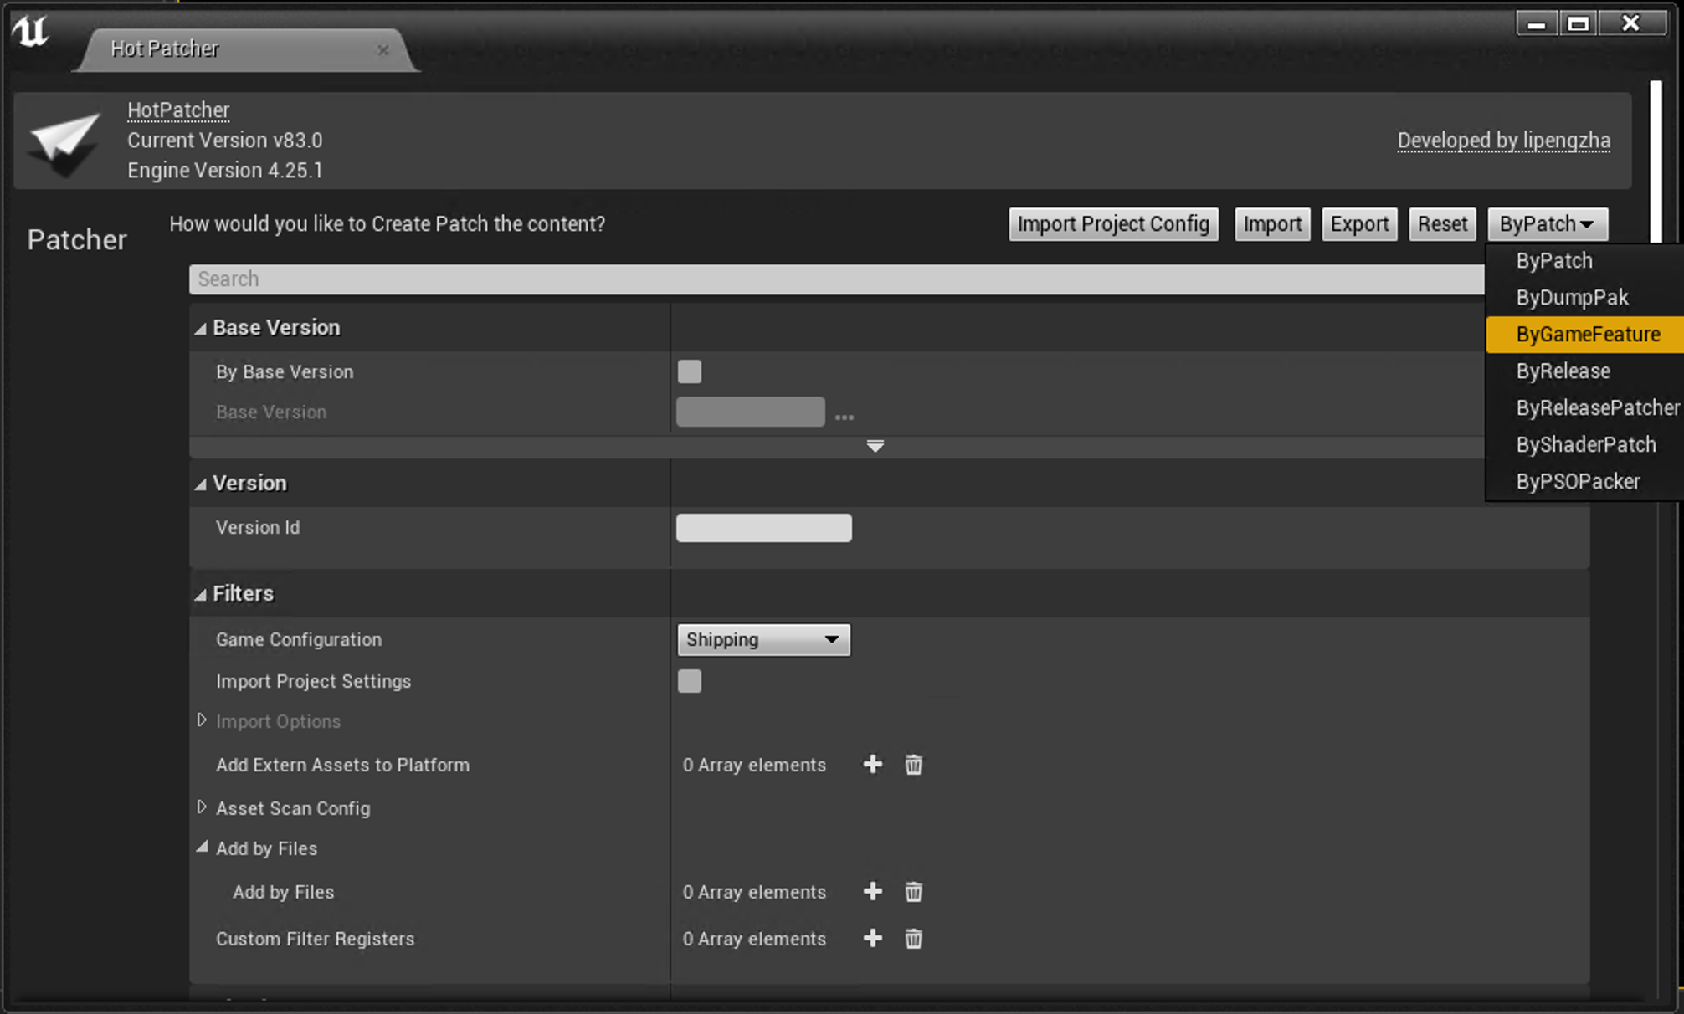Add element to Add Extern Assets to Platform
This screenshot has height=1014, width=1684.
(x=872, y=765)
